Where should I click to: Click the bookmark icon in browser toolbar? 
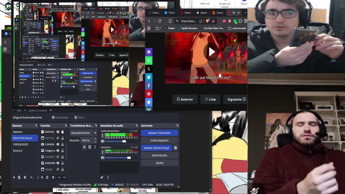(x=170, y=21)
